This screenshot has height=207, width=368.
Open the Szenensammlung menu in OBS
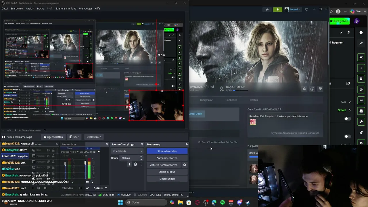coord(66,9)
